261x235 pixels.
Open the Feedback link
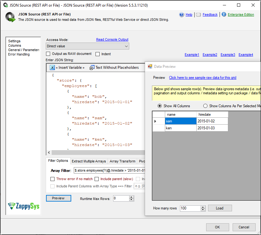tap(210, 15)
